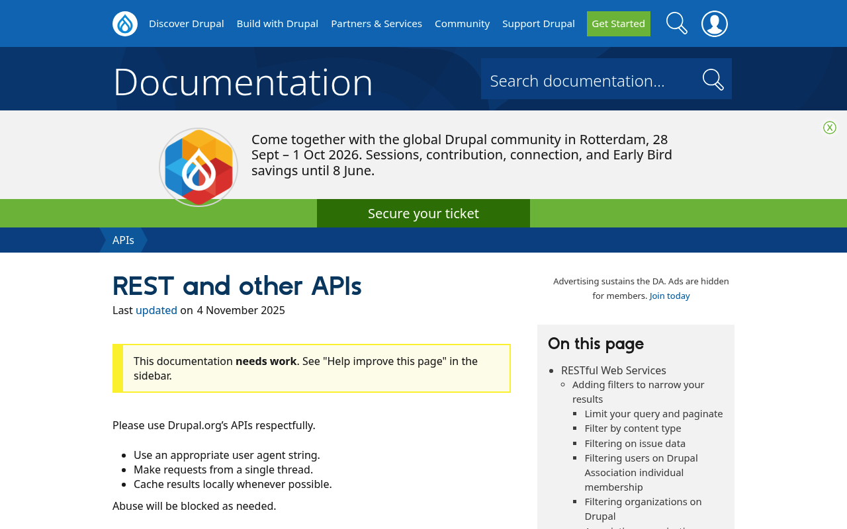Click the Drupal drop logo
The height and width of the screenshot is (529, 847).
tap(125, 24)
